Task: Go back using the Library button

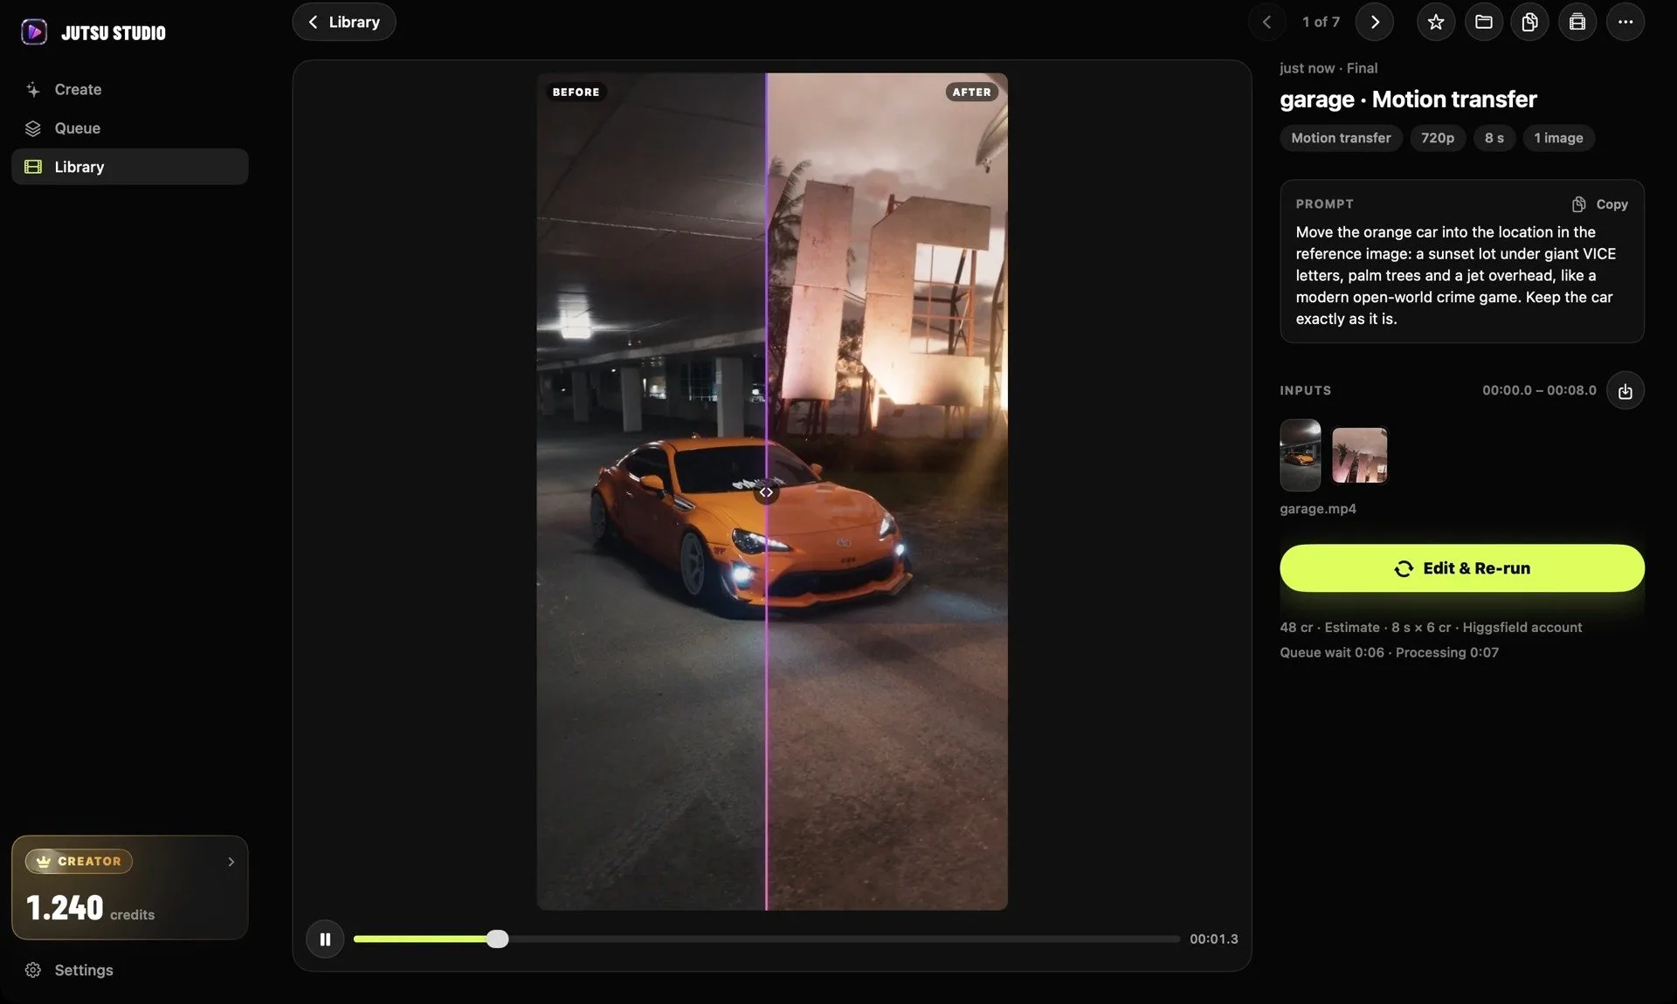Action: pyautogui.click(x=344, y=22)
